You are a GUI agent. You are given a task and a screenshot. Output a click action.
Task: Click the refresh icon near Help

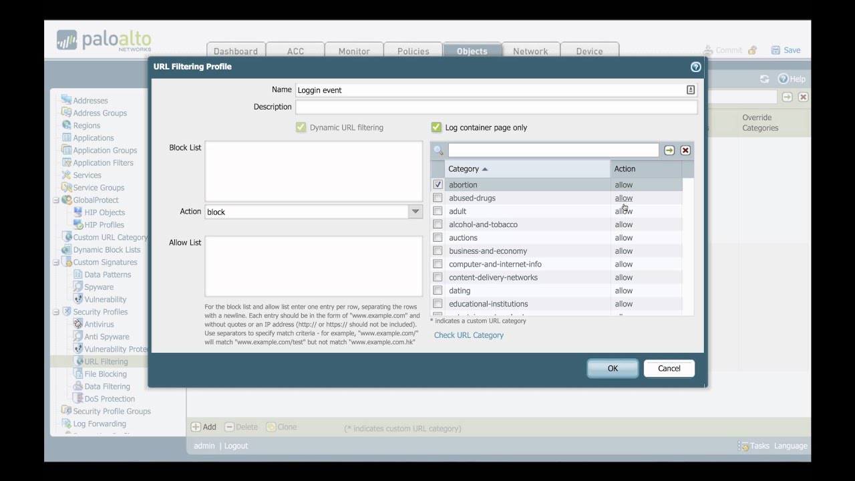coord(764,79)
